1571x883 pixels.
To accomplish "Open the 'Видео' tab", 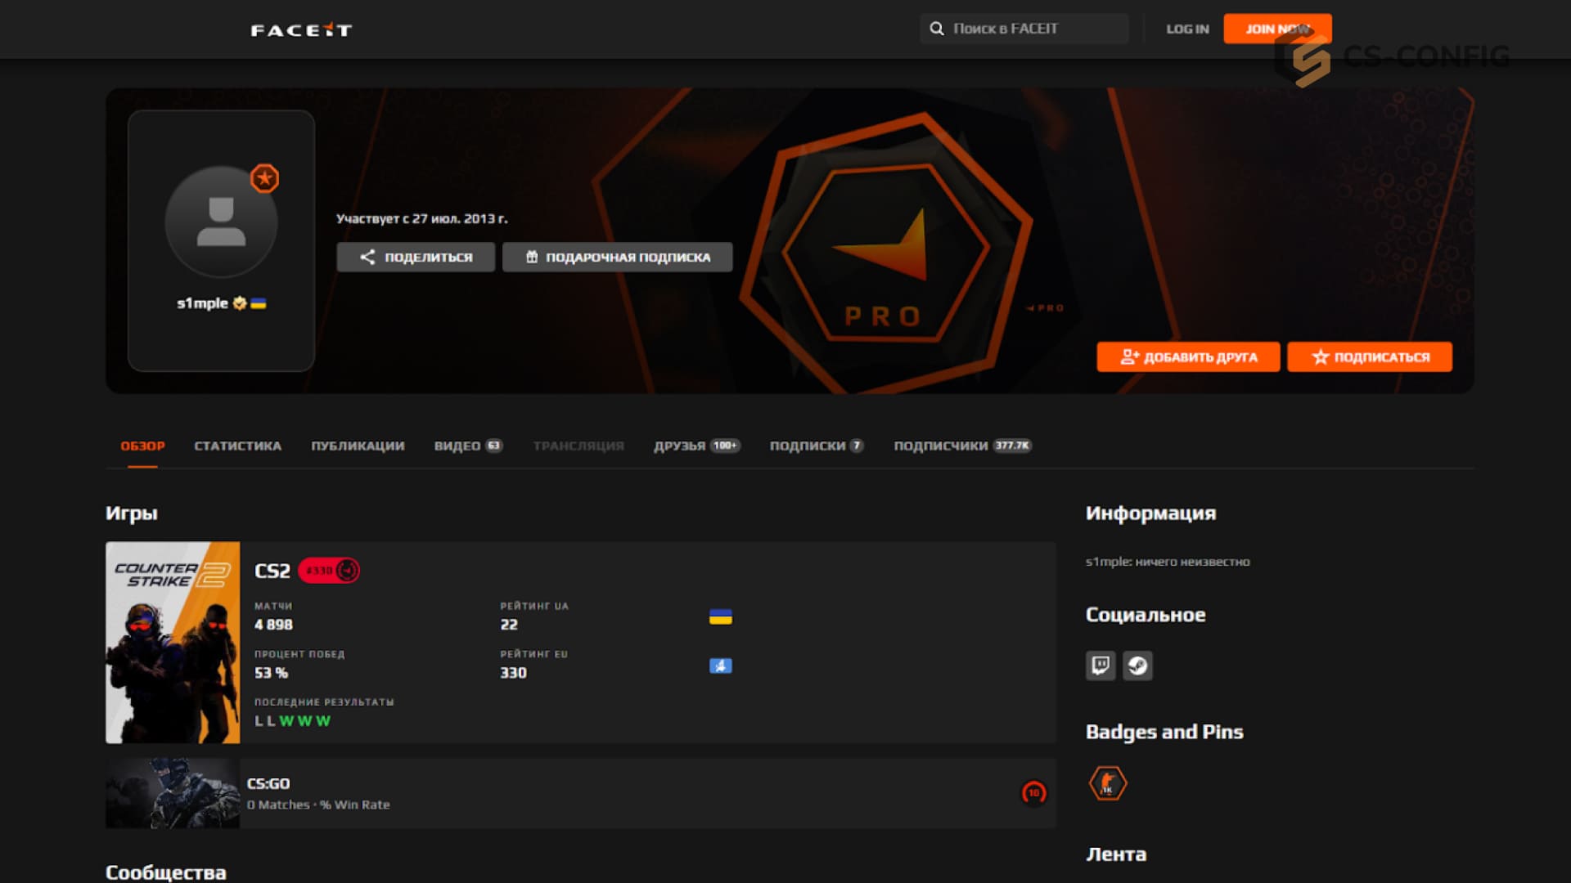I will pyautogui.click(x=468, y=446).
